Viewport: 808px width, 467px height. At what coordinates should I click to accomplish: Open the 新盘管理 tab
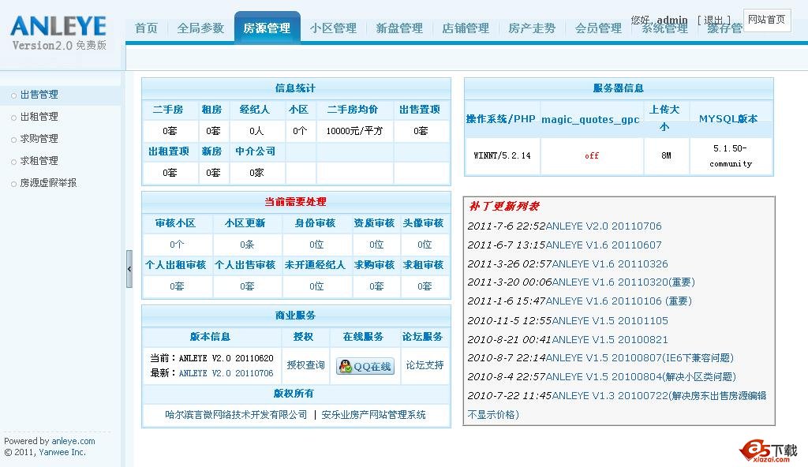[399, 28]
